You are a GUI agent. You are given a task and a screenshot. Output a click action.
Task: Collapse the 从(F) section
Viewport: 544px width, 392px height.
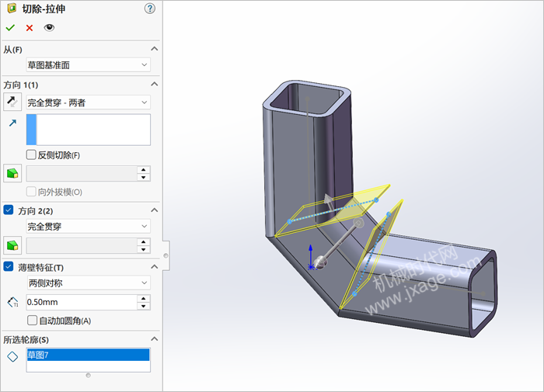coord(155,49)
